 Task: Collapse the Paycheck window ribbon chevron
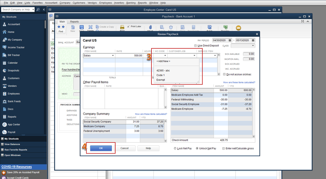tap(308, 22)
